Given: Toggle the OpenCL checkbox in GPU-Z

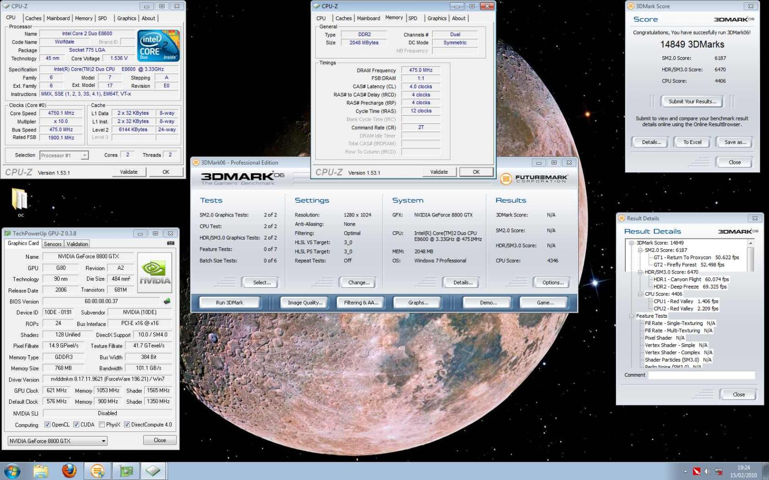Looking at the screenshot, I should (x=47, y=424).
